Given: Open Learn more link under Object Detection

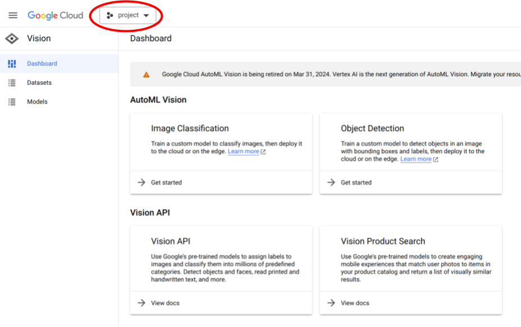Looking at the screenshot, I should [x=416, y=159].
